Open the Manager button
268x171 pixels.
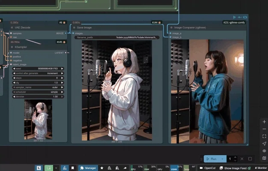pos(88,168)
